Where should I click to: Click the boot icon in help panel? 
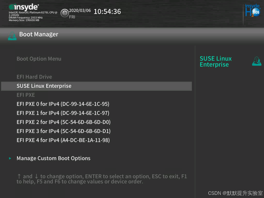(257, 61)
